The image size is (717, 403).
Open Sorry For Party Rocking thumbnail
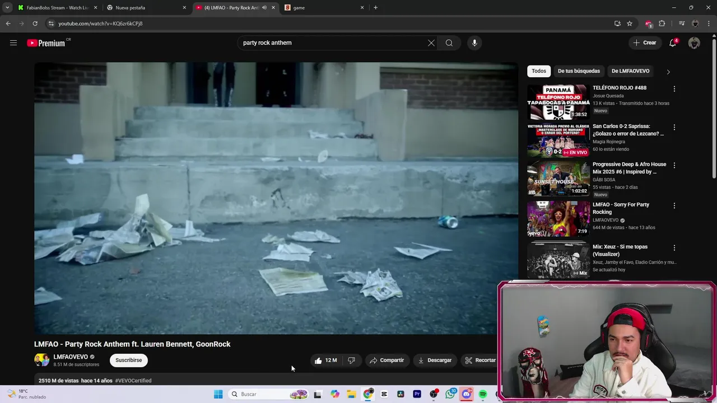coord(558,219)
